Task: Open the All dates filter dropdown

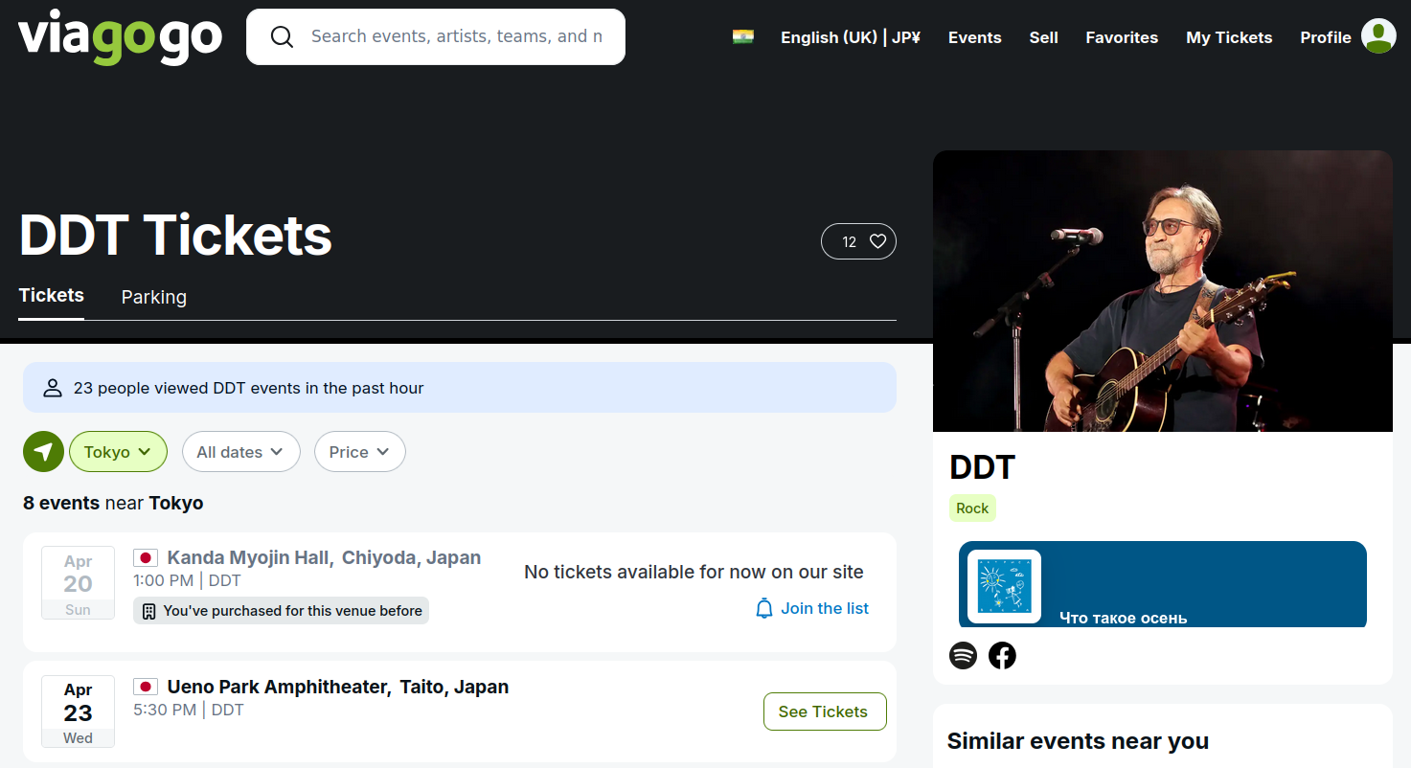Action: 240,452
